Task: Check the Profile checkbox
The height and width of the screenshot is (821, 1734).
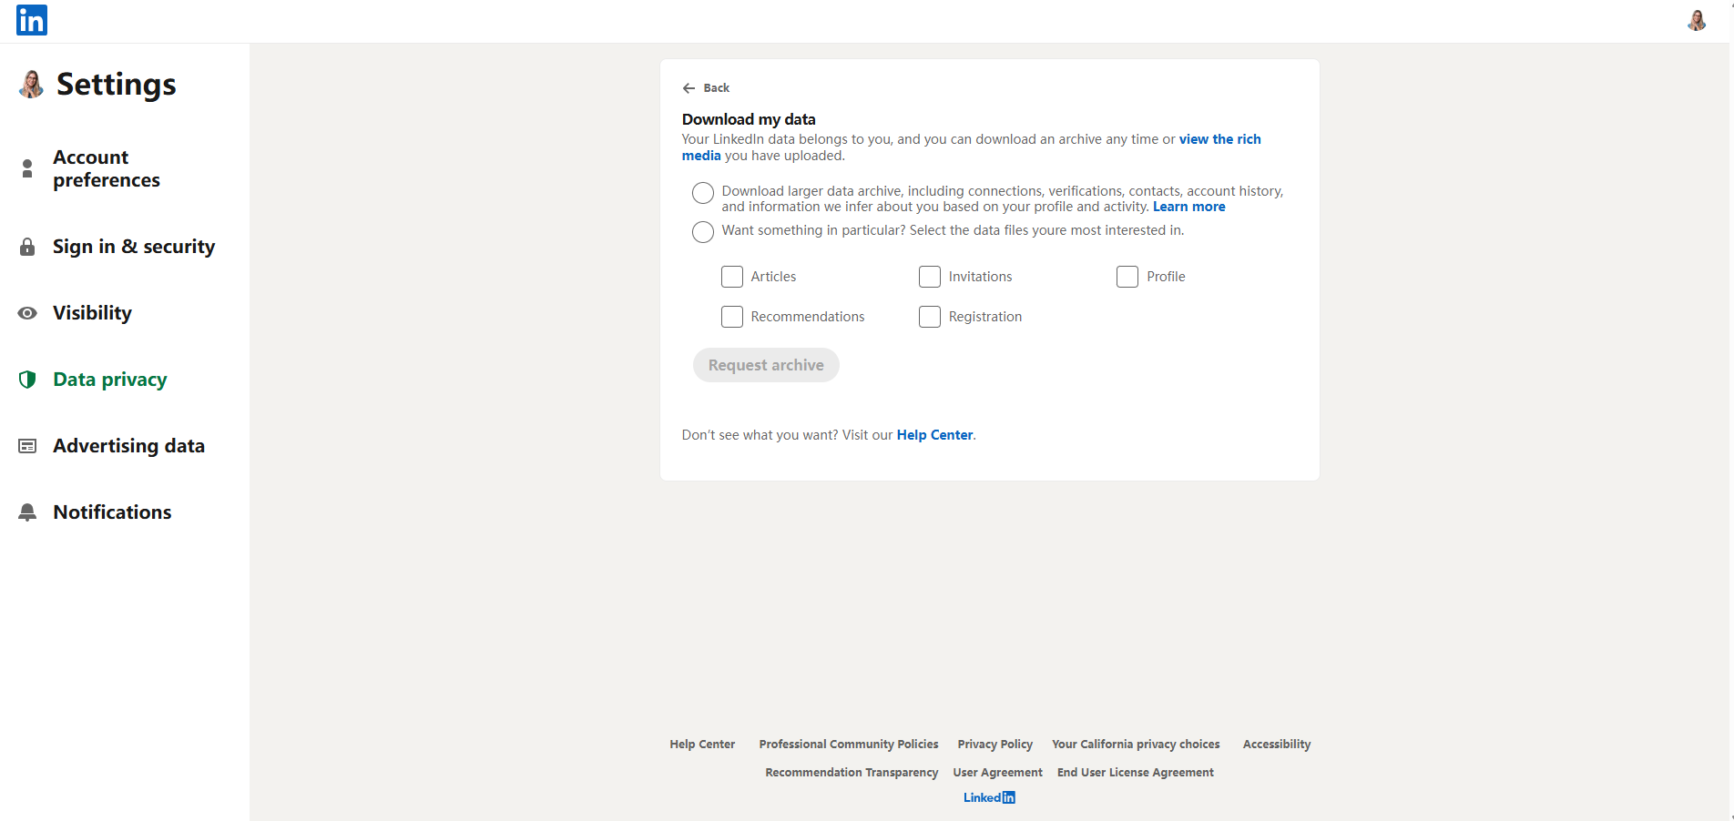Action: [x=1127, y=277]
